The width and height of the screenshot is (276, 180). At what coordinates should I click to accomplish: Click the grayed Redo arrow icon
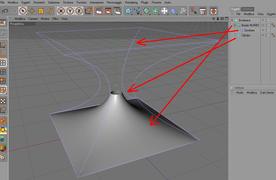point(13,11)
